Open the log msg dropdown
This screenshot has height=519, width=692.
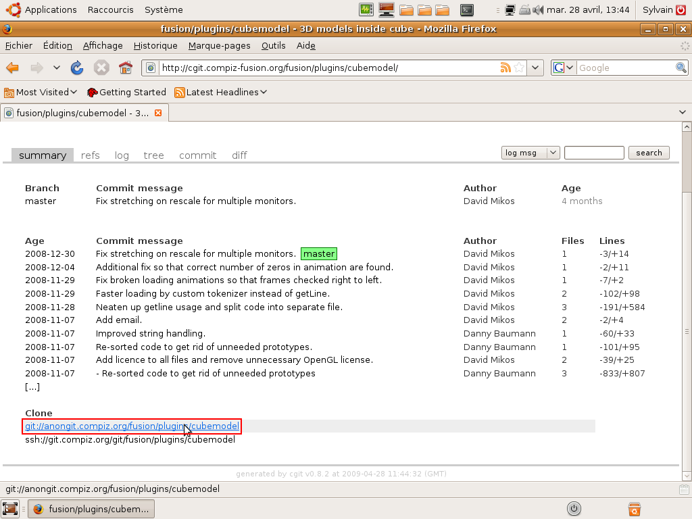pos(530,153)
